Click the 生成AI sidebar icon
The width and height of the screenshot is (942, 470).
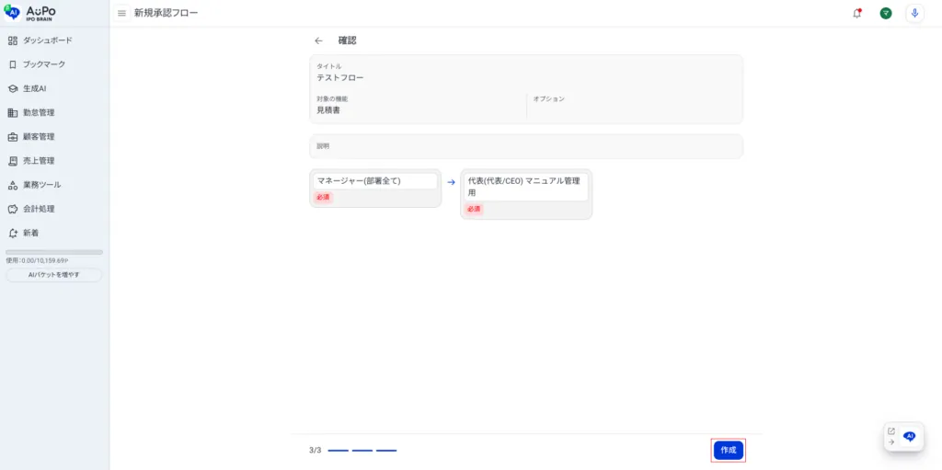(13, 88)
